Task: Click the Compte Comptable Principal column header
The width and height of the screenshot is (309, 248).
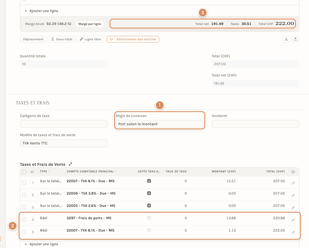Action: pos(90,172)
